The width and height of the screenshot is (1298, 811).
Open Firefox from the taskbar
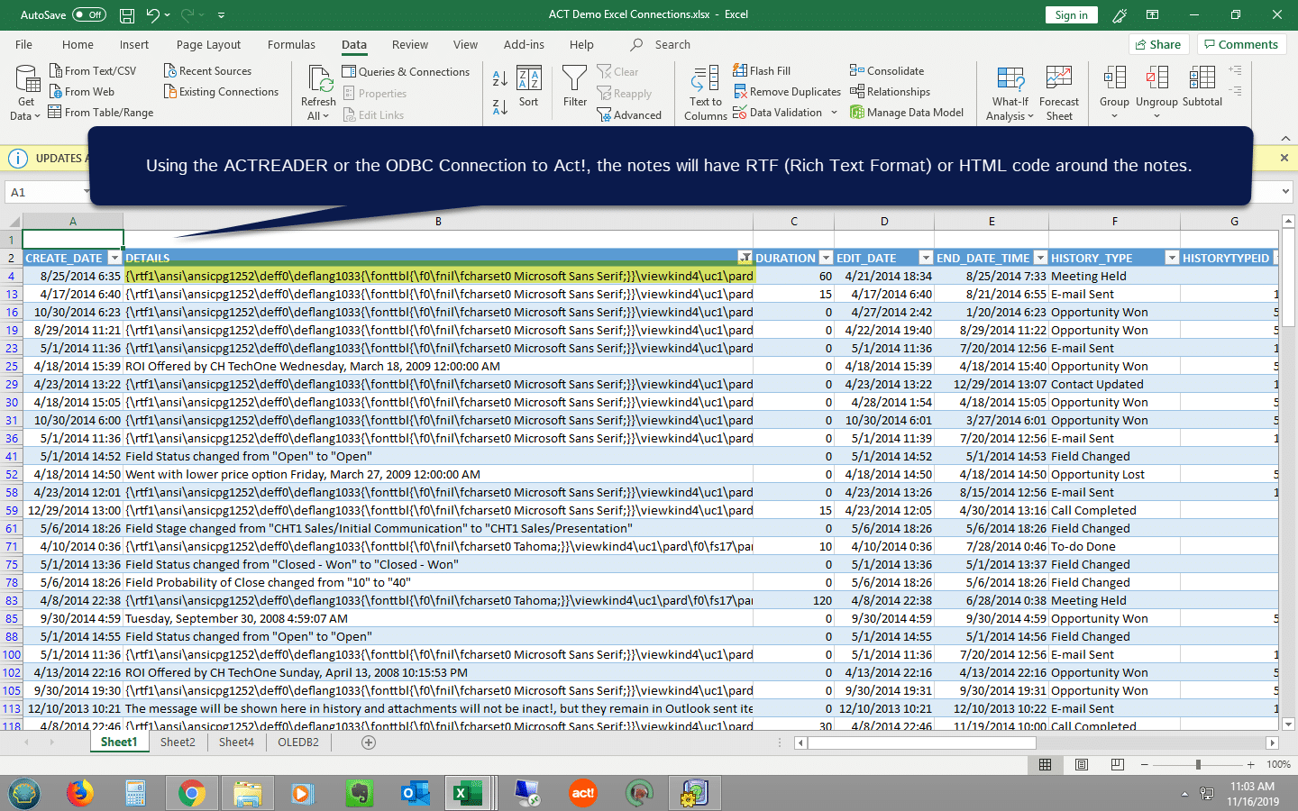click(x=80, y=793)
